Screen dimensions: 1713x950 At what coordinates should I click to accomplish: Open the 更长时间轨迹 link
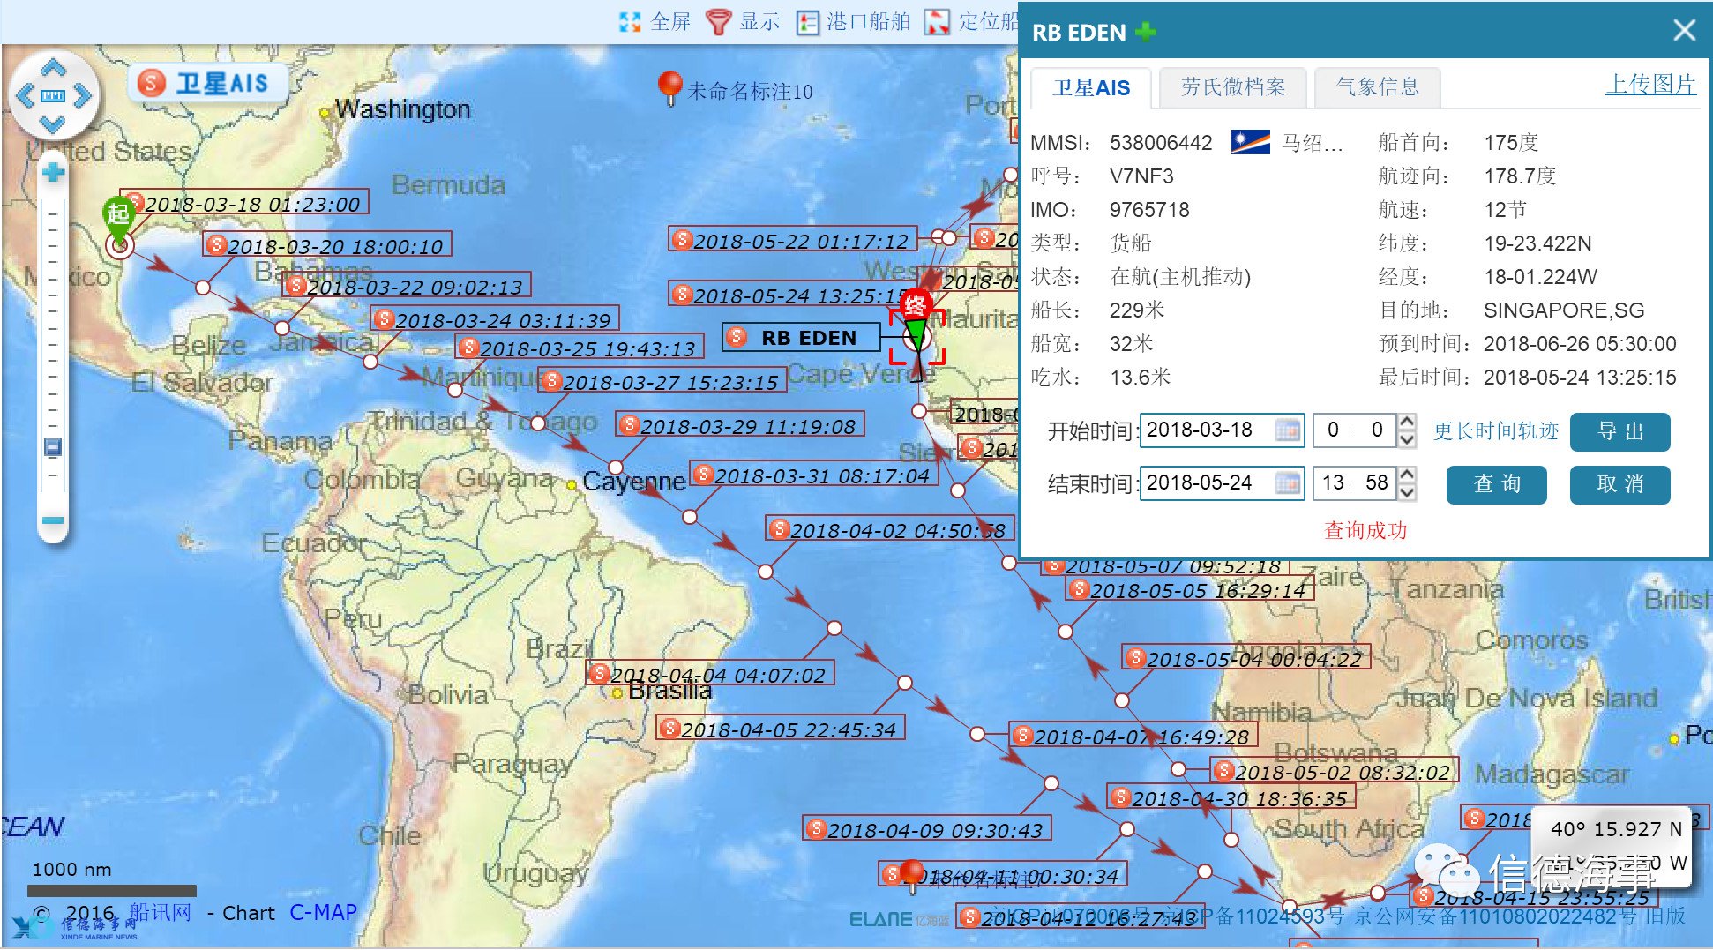[1495, 431]
